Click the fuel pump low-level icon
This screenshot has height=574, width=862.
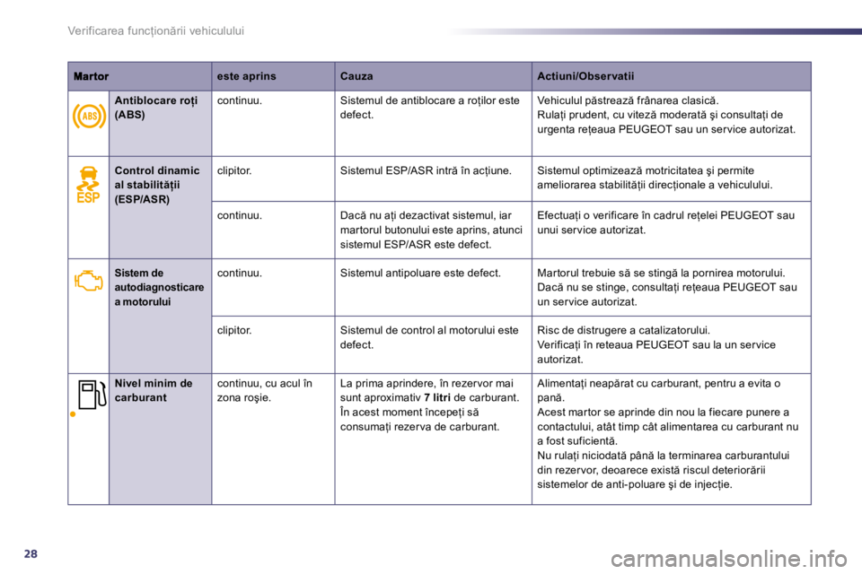(x=92, y=395)
